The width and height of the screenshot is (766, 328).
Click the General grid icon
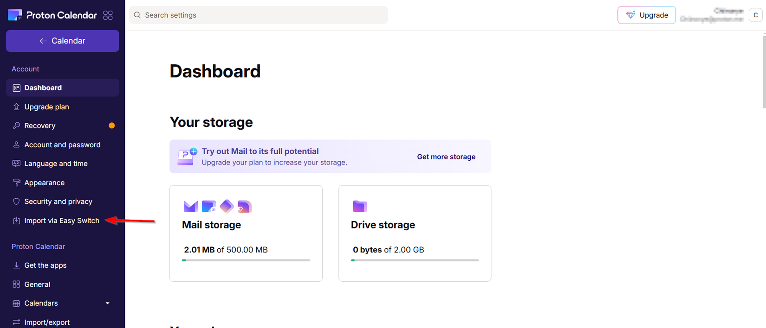pos(16,284)
